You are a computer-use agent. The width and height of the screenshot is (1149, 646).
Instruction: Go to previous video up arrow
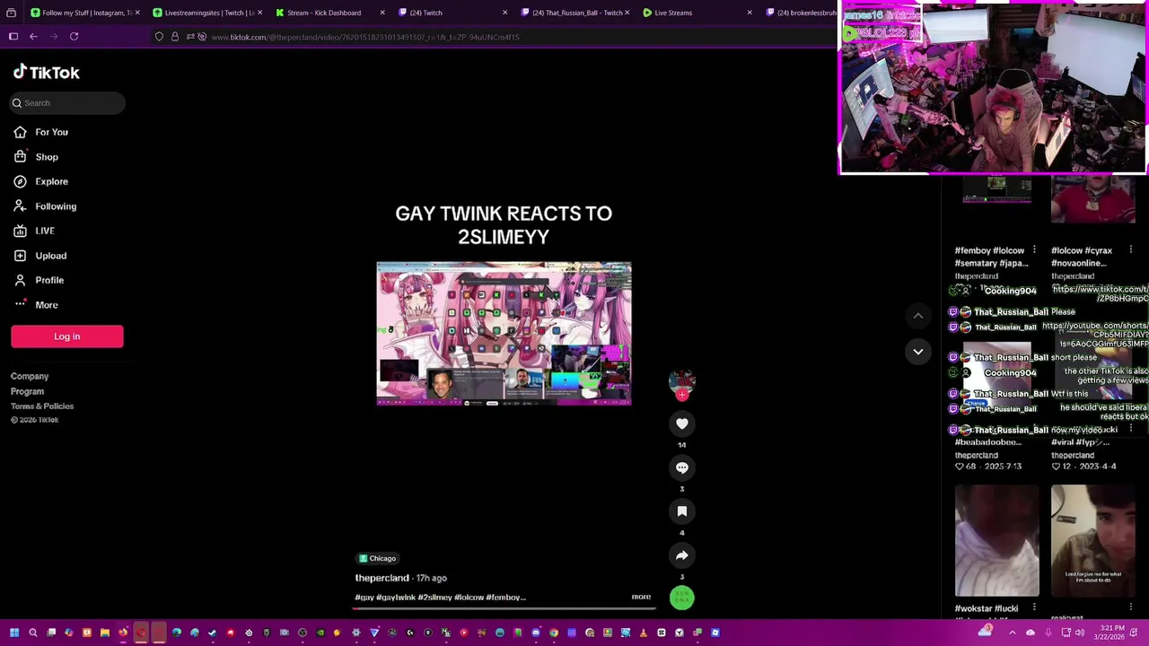918,316
